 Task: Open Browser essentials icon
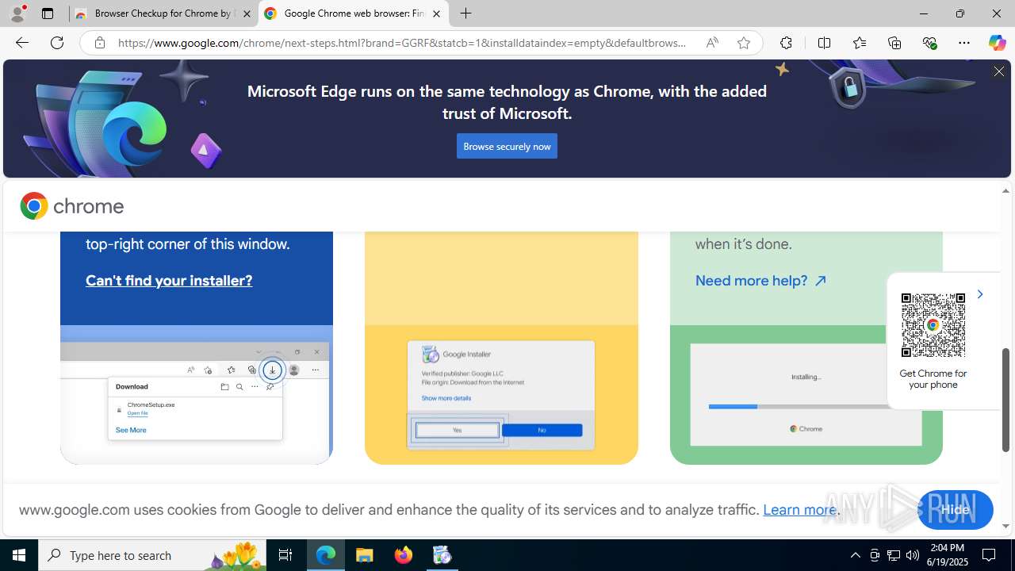929,43
